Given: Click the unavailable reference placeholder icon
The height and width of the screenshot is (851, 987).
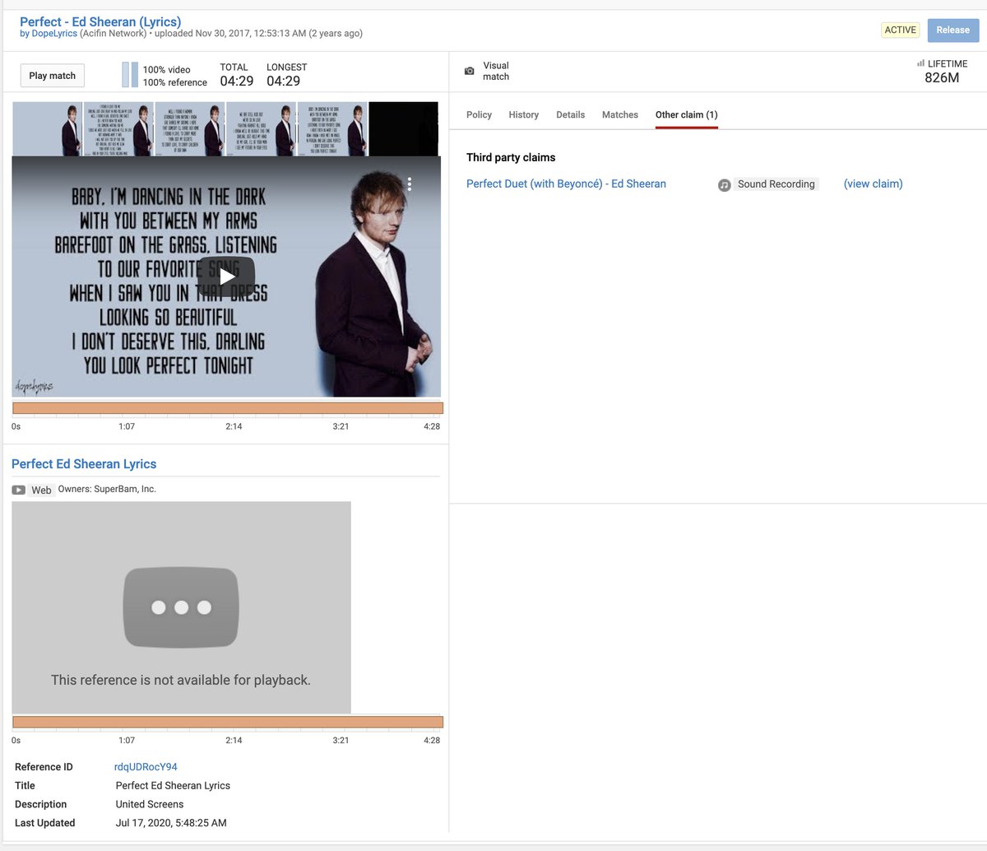Looking at the screenshot, I should pyautogui.click(x=181, y=607).
